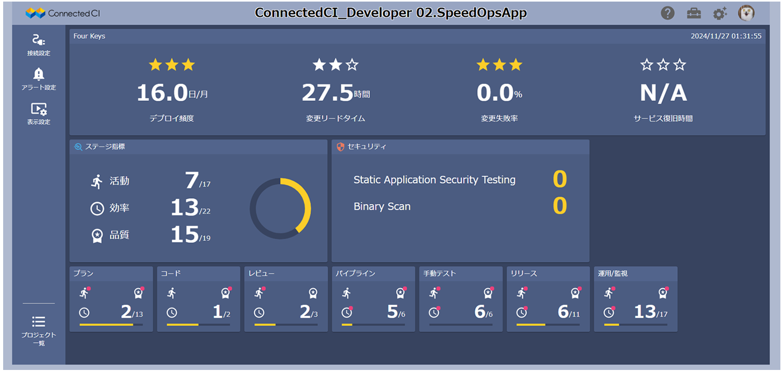This screenshot has height=371, width=783.
Task: Click the サービス復旧時間 label
Action: pos(663,119)
